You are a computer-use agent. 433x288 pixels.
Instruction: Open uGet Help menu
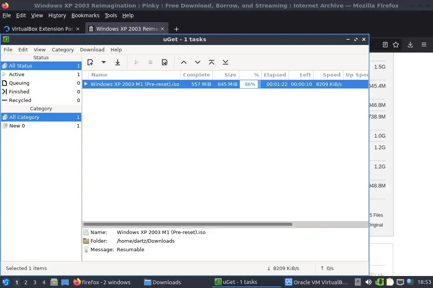pyautogui.click(x=116, y=49)
